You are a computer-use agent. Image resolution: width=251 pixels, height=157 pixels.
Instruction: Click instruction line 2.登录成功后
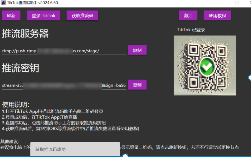(x=40, y=117)
